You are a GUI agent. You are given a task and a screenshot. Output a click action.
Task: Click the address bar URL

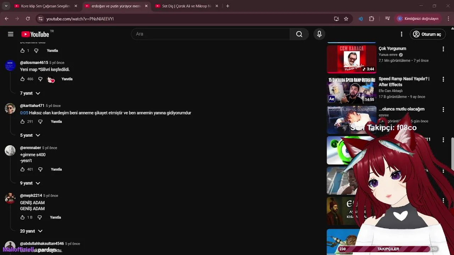[x=80, y=19]
